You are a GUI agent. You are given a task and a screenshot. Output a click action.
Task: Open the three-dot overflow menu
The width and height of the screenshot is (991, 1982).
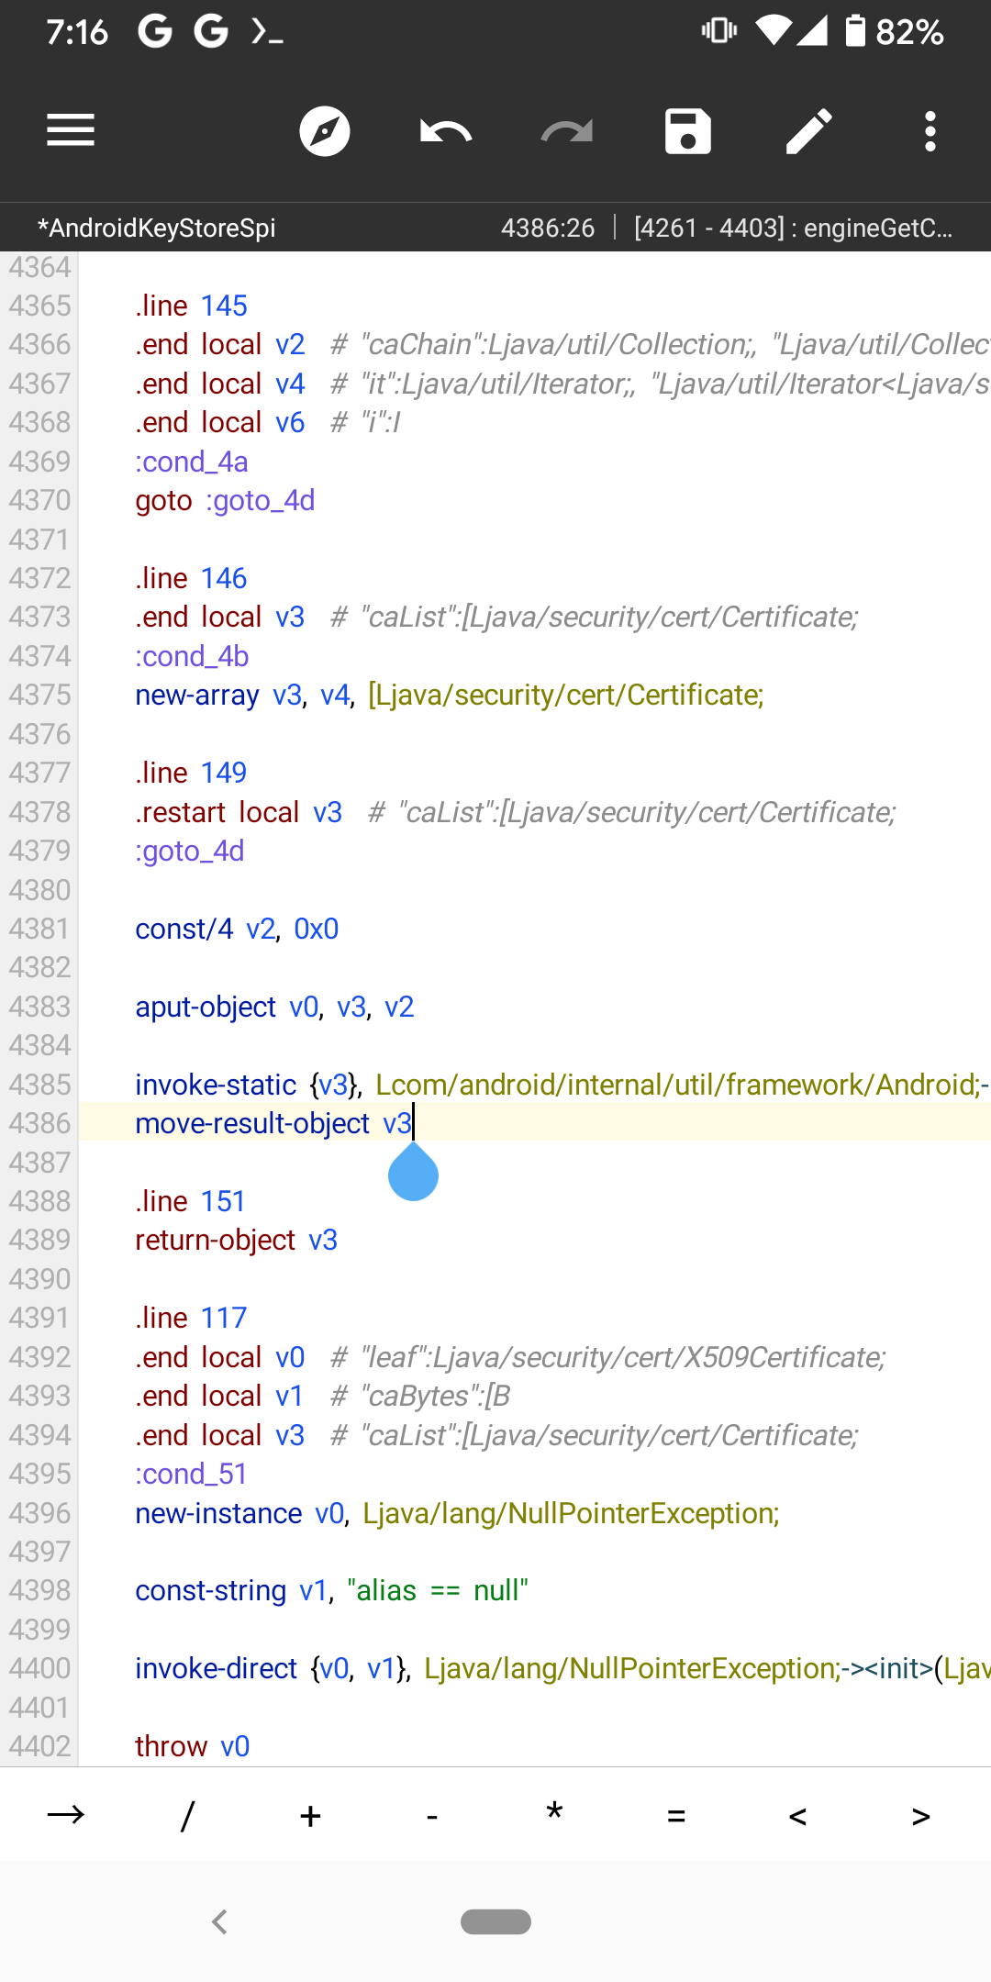pyautogui.click(x=930, y=131)
